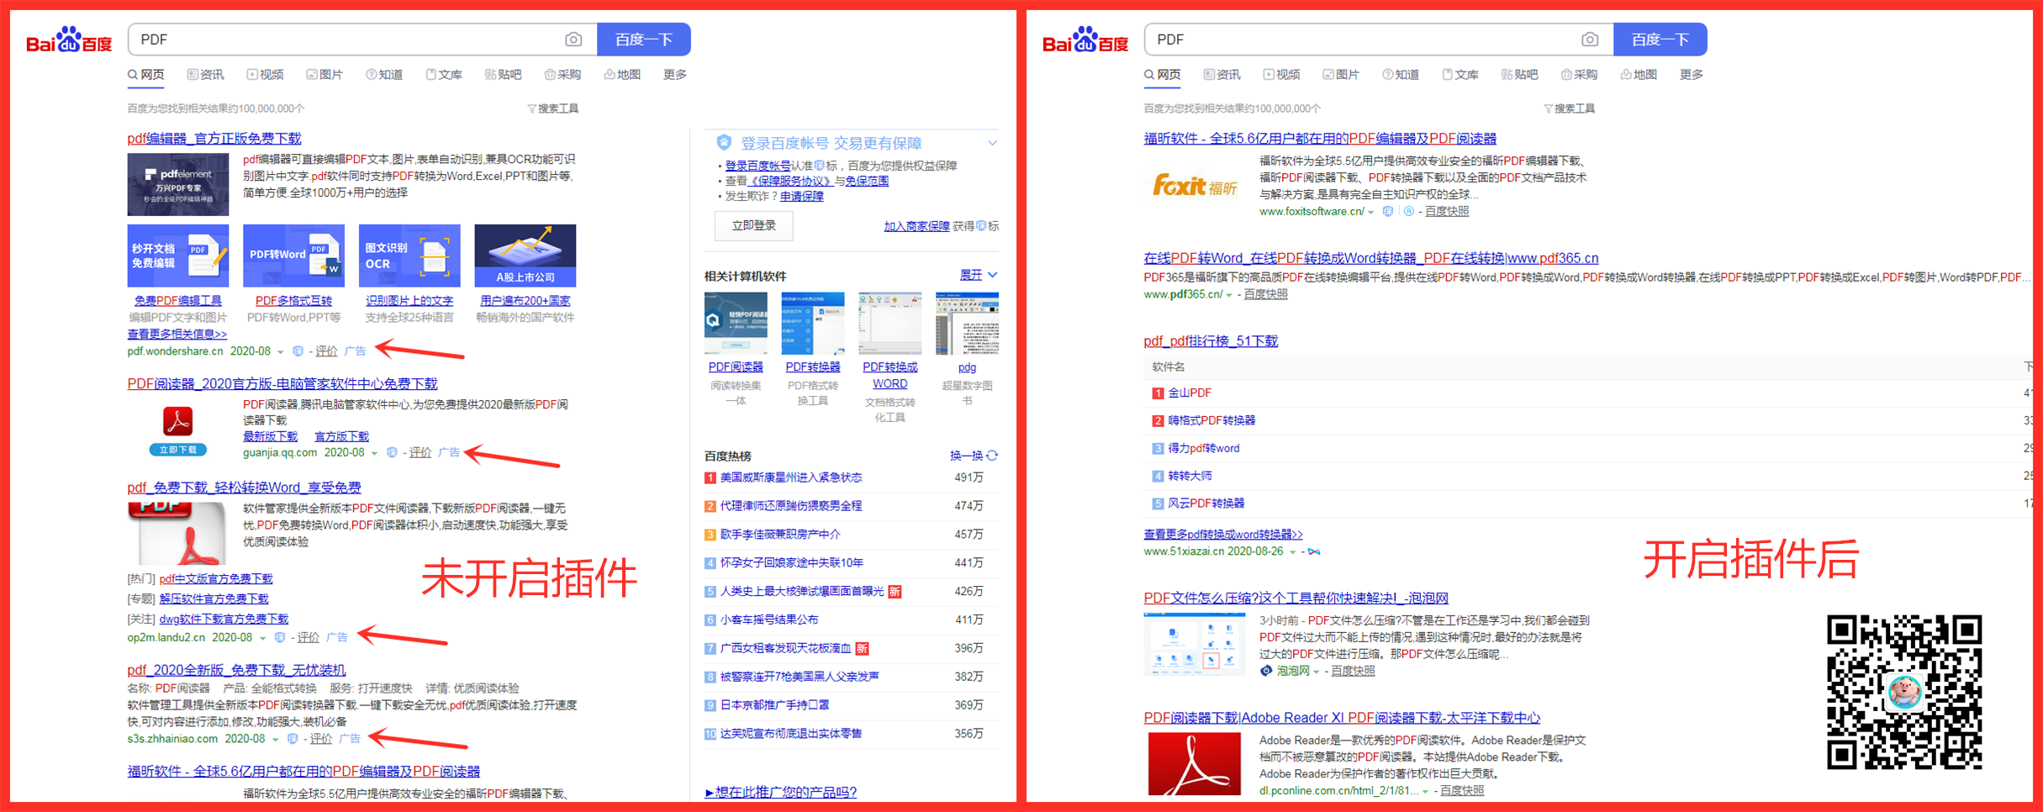The height and width of the screenshot is (812, 2043).
Task: Click the 搜索工具 filter icon in right screenshot
Action: [1548, 108]
